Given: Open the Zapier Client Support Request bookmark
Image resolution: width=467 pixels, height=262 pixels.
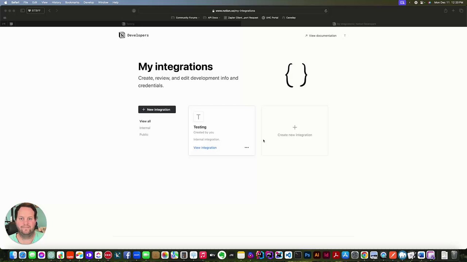Looking at the screenshot, I should click(x=241, y=17).
